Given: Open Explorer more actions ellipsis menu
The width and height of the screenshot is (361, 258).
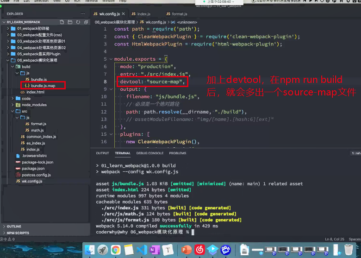Looking at the screenshot, I should point(82,14).
